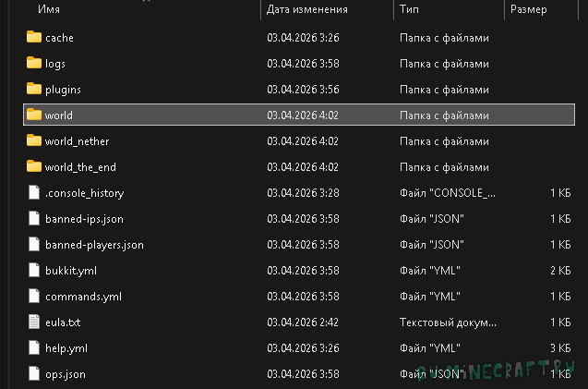This screenshot has height=389, width=588.
Task: Click the cache row date 03.04.2026 3:26
Action: click(303, 38)
